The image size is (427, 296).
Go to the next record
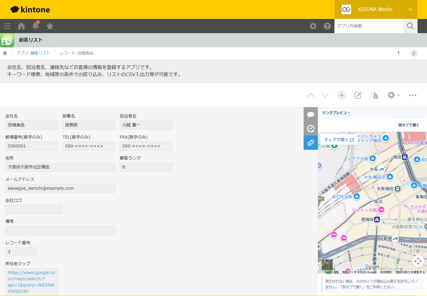(x=325, y=95)
